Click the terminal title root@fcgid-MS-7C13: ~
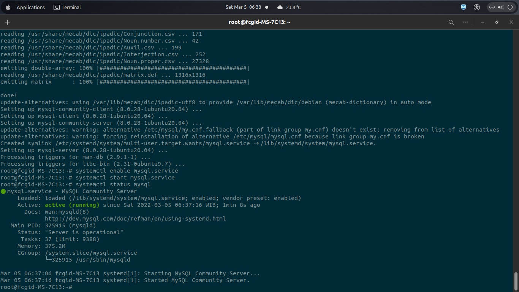This screenshot has height=292, width=519. [259, 22]
